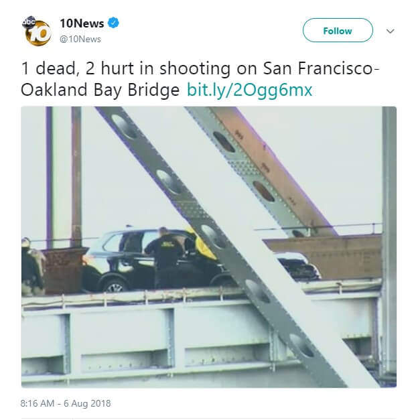418x420 pixels.
Task: Click the 10News display name
Action: [82, 23]
